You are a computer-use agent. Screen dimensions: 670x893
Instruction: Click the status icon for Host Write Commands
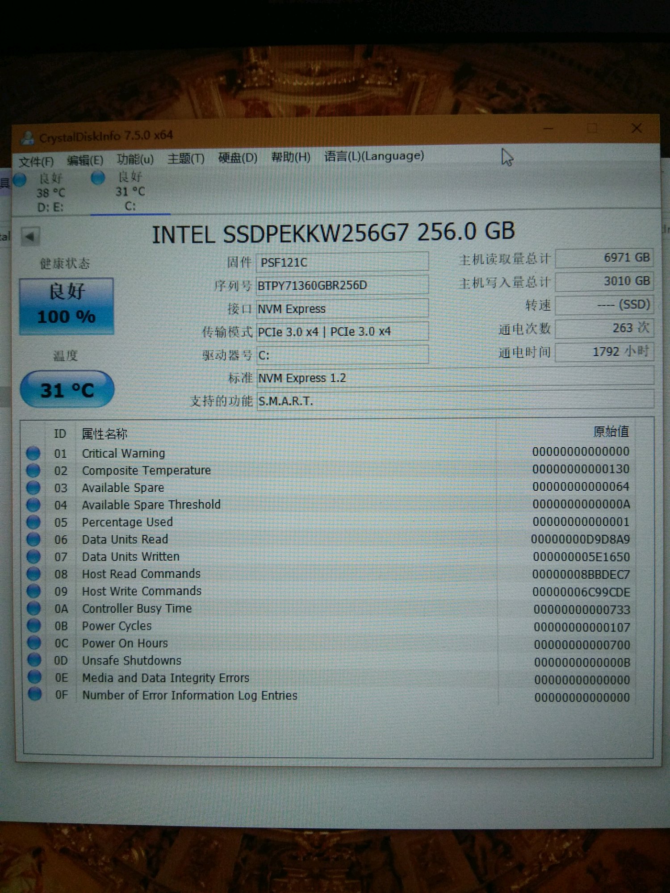[x=33, y=591]
